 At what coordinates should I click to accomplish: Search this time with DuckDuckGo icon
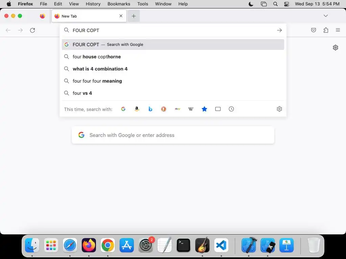coord(164,109)
